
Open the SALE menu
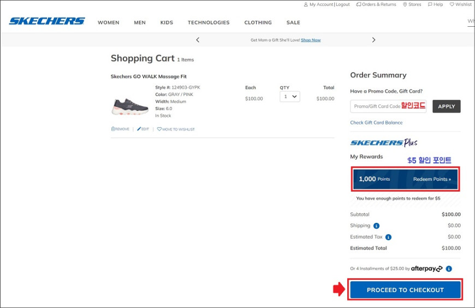(x=293, y=23)
